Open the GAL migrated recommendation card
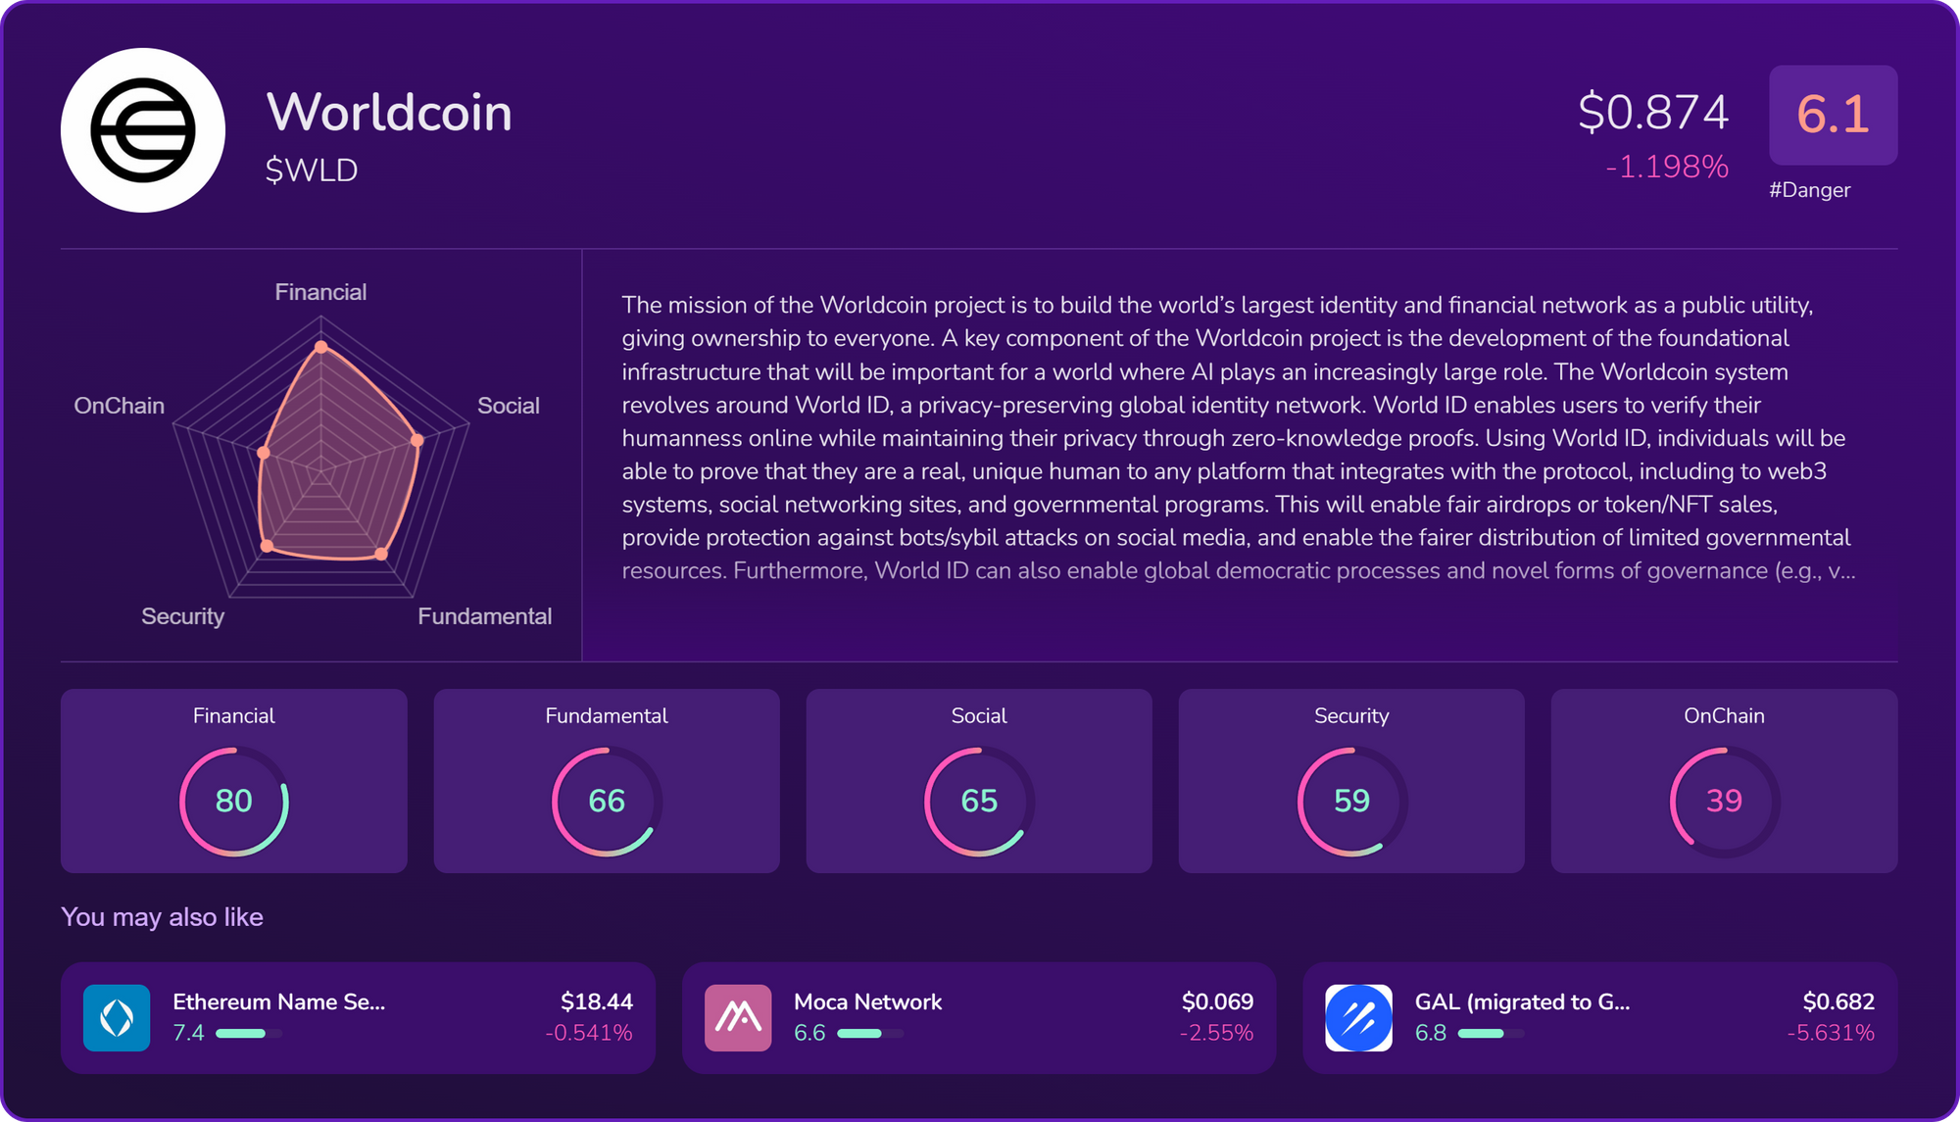1960x1122 pixels. coord(1599,1017)
